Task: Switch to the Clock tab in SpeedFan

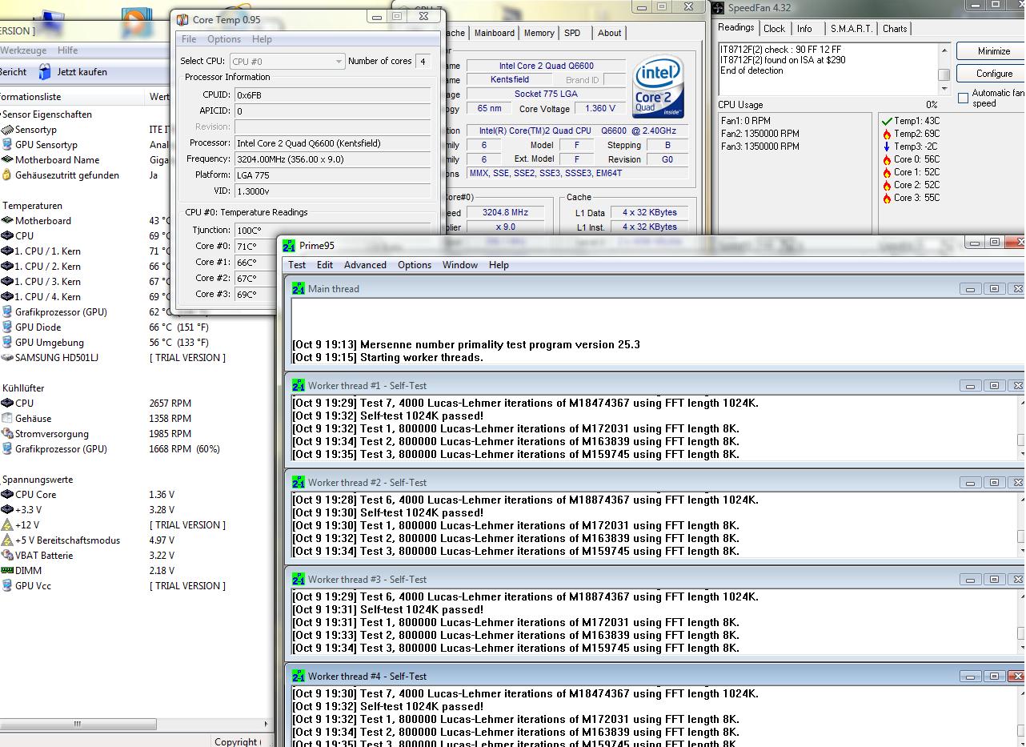Action: click(775, 29)
